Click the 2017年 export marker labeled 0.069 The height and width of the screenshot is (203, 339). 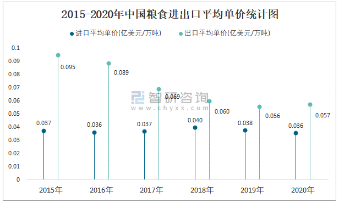pos(158,89)
